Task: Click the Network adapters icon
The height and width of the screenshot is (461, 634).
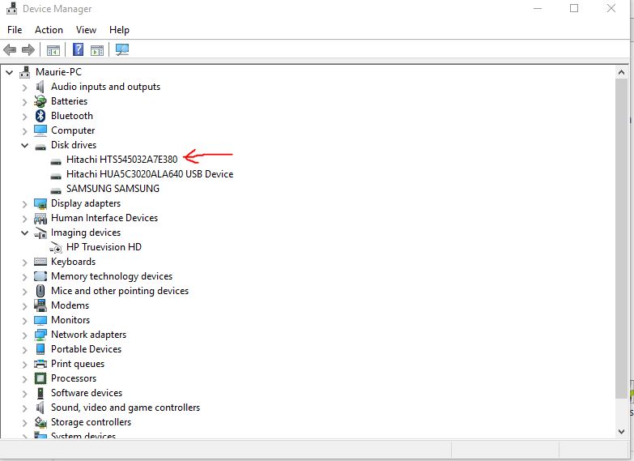Action: (x=40, y=335)
